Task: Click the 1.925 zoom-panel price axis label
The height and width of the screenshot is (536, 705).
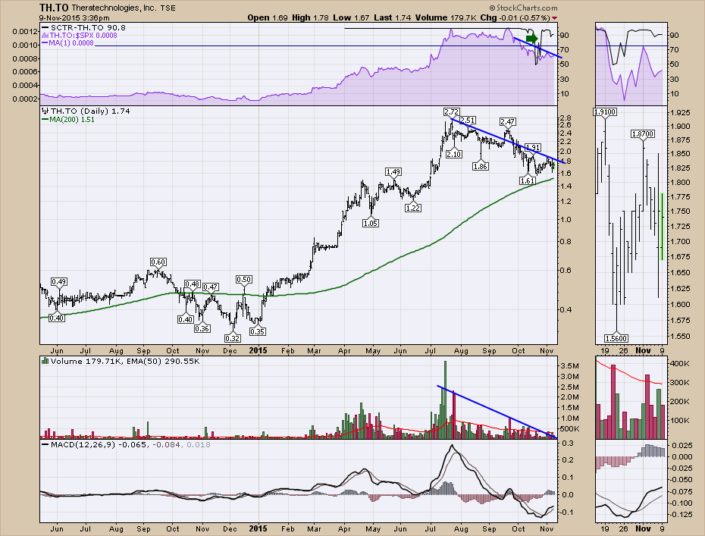Action: pos(679,112)
